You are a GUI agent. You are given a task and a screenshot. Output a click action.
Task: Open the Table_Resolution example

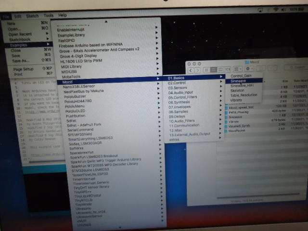point(244,95)
